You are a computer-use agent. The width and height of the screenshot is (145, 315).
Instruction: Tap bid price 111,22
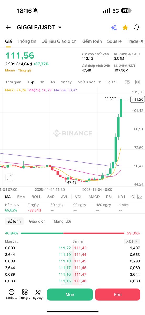coord(65,248)
